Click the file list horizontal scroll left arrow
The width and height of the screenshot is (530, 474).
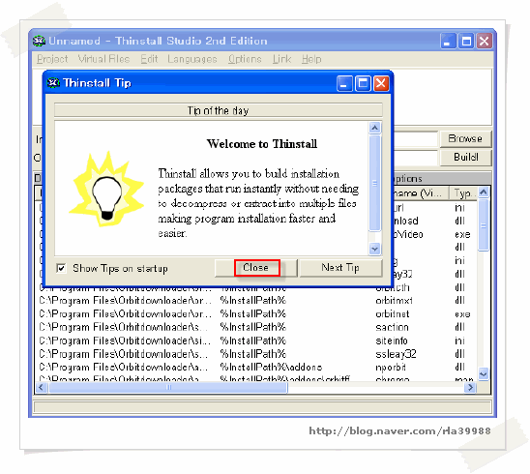(x=42, y=388)
